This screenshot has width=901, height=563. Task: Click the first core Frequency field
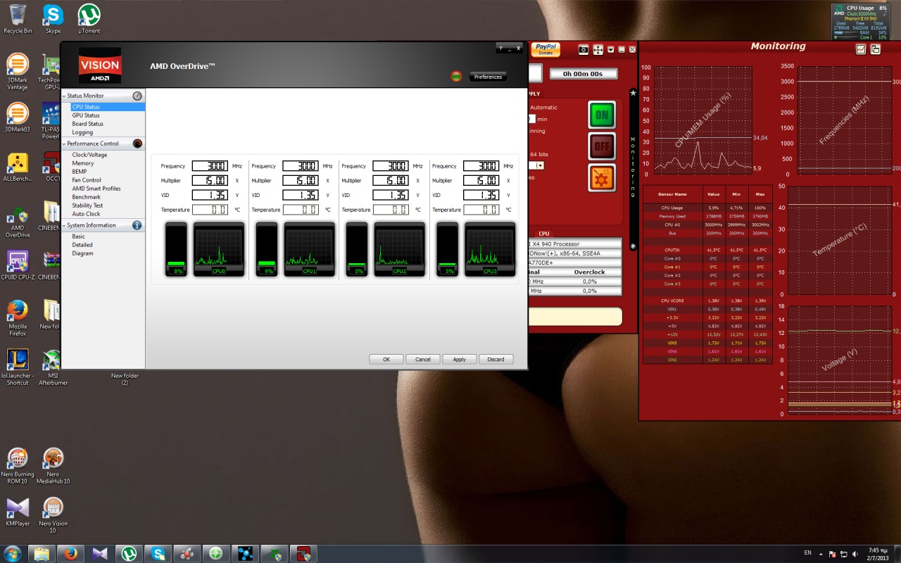coord(210,166)
